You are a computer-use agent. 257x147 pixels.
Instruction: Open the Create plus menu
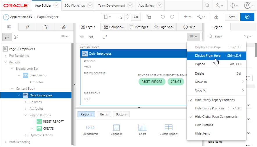pyautogui.click(x=188, y=17)
